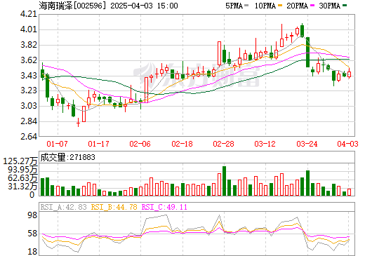Click the gray 5PMA legend color marker

[x=246, y=6]
